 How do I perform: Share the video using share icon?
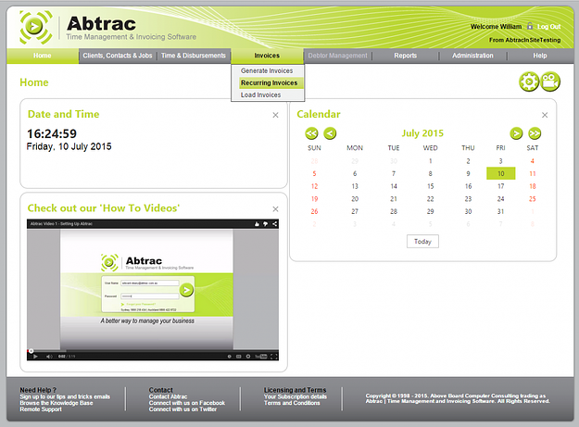[274, 224]
